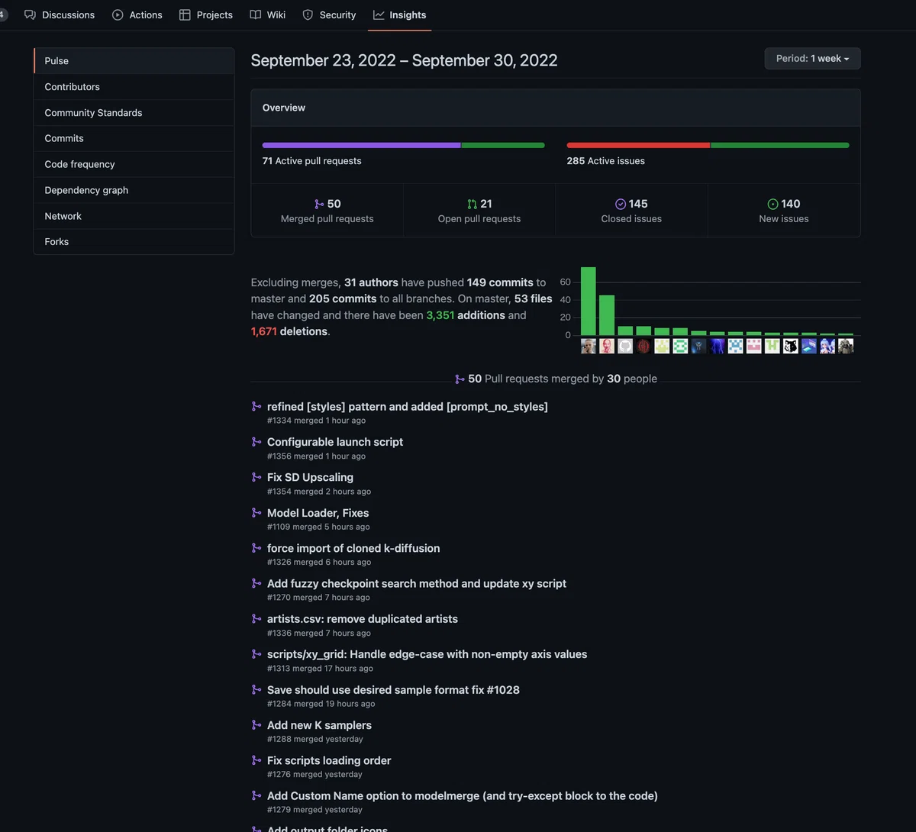Open the 21 Open pull requests link
This screenshot has height=832, width=916.
click(x=479, y=211)
